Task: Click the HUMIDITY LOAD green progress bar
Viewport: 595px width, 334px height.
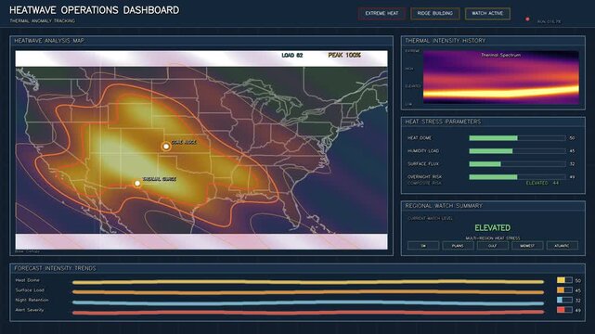Action: (491, 151)
